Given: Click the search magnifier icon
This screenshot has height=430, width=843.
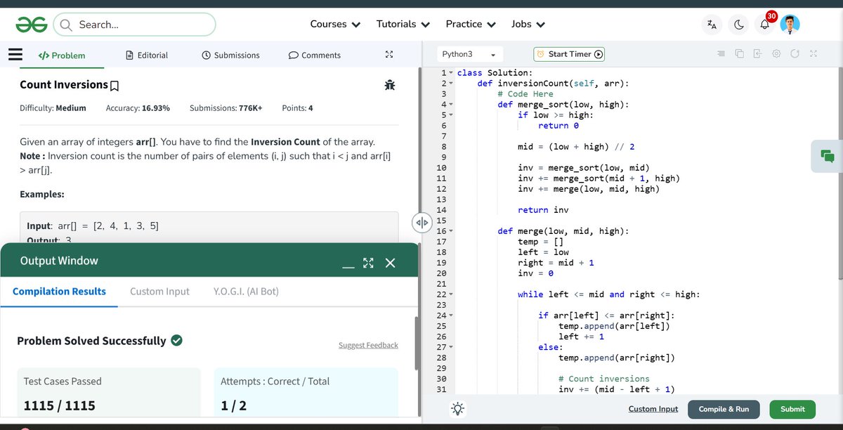Looking at the screenshot, I should 66,25.
